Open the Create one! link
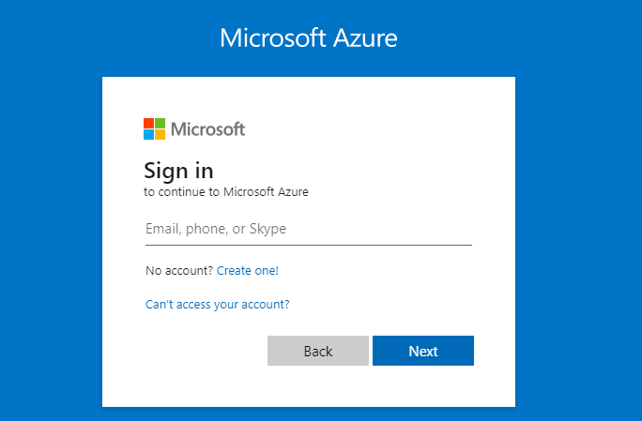 248,271
